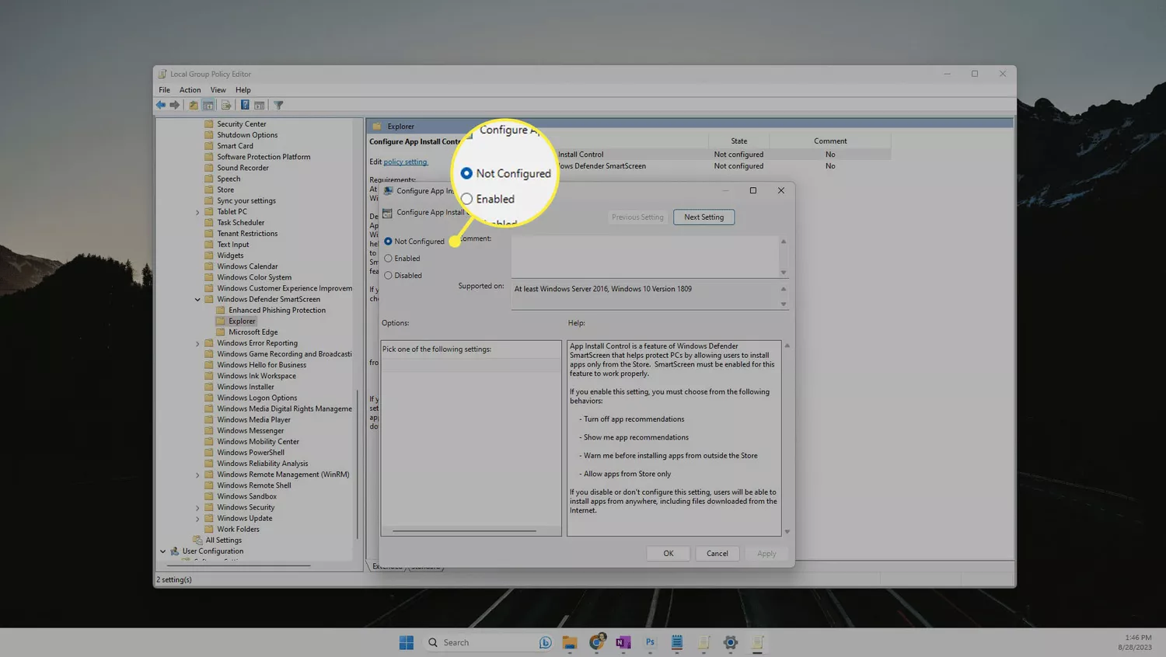The width and height of the screenshot is (1166, 657).
Task: Open the Windows Start menu
Action: click(407, 642)
